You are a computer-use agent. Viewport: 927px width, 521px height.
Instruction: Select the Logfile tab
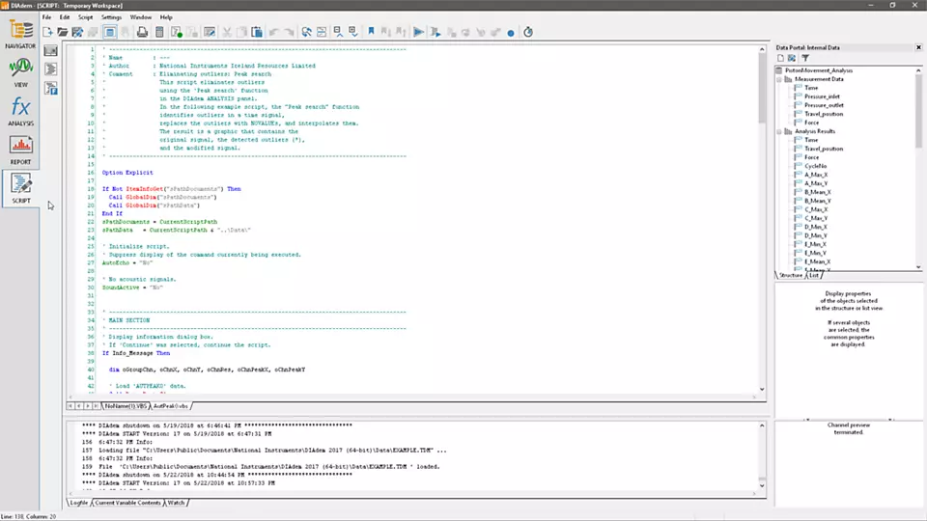tap(78, 503)
